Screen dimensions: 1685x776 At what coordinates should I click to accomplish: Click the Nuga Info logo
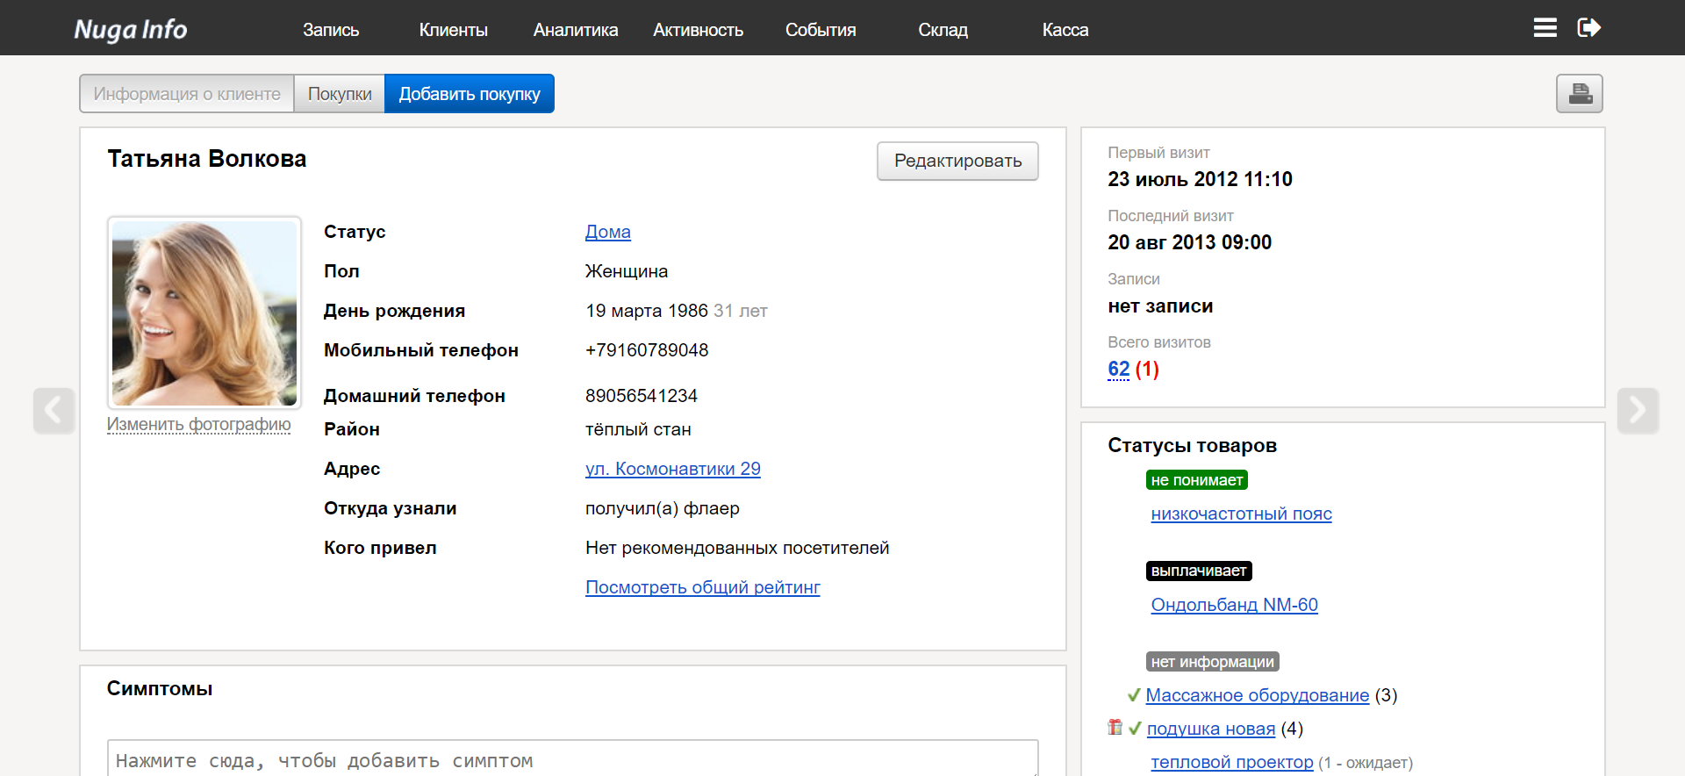131,30
